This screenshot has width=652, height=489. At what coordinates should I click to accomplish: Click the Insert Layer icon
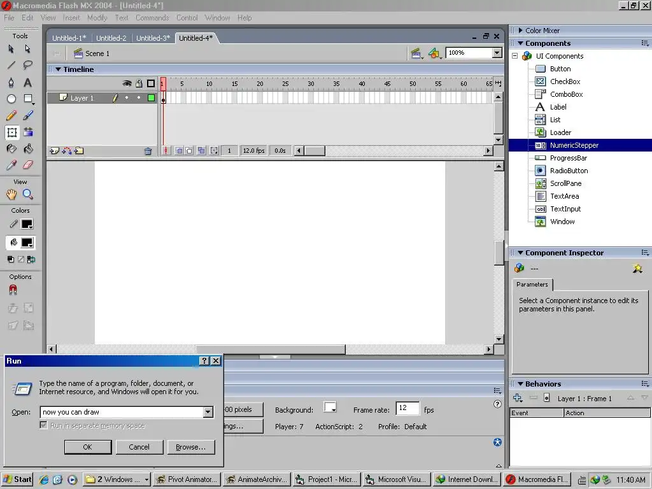[55, 151]
